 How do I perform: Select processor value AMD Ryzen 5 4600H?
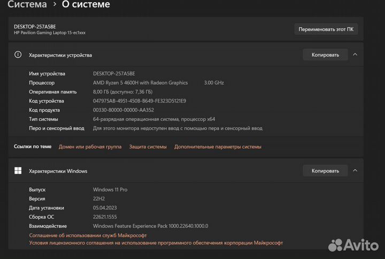[x=140, y=83]
